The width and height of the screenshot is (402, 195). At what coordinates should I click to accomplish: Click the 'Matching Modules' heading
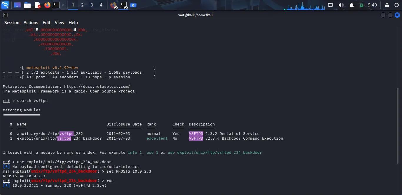point(22,110)
